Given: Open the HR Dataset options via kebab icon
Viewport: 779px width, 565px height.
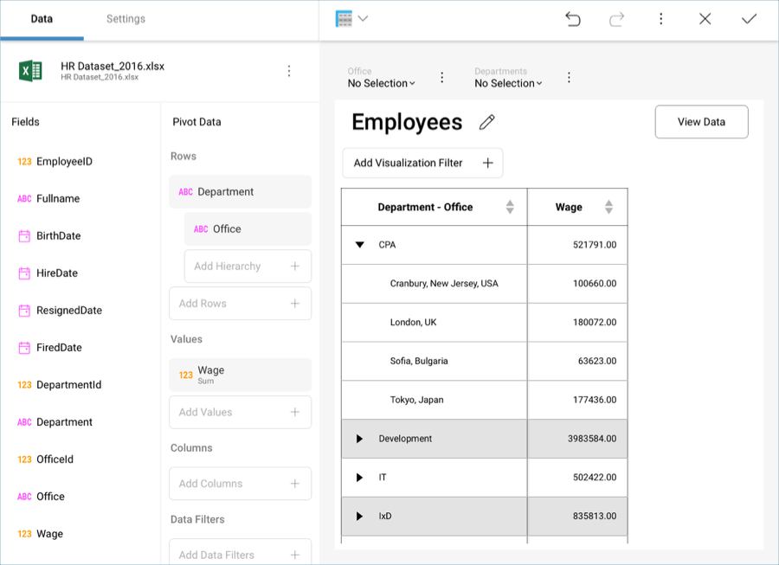Looking at the screenshot, I should click(x=289, y=71).
